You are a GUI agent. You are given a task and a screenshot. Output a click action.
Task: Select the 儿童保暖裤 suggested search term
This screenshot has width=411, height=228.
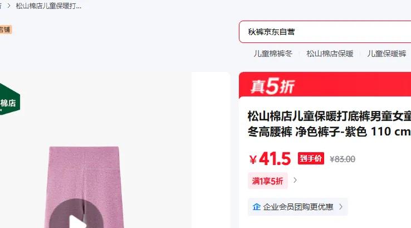[386, 54]
